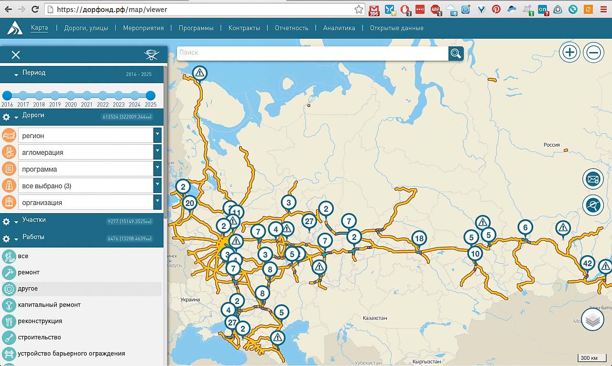Image resolution: width=612 pixels, height=366 pixels.
Task: Close the left filter panel
Action: pos(16,55)
